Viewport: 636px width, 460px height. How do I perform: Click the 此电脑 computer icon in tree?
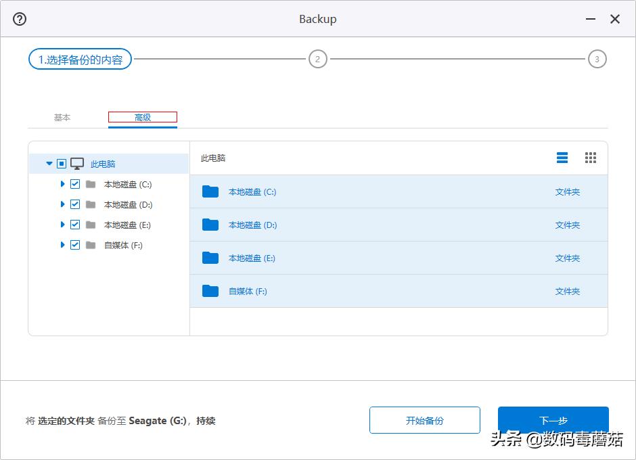(76, 163)
